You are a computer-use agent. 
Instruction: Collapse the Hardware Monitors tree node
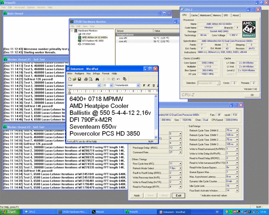[x=72, y=31]
